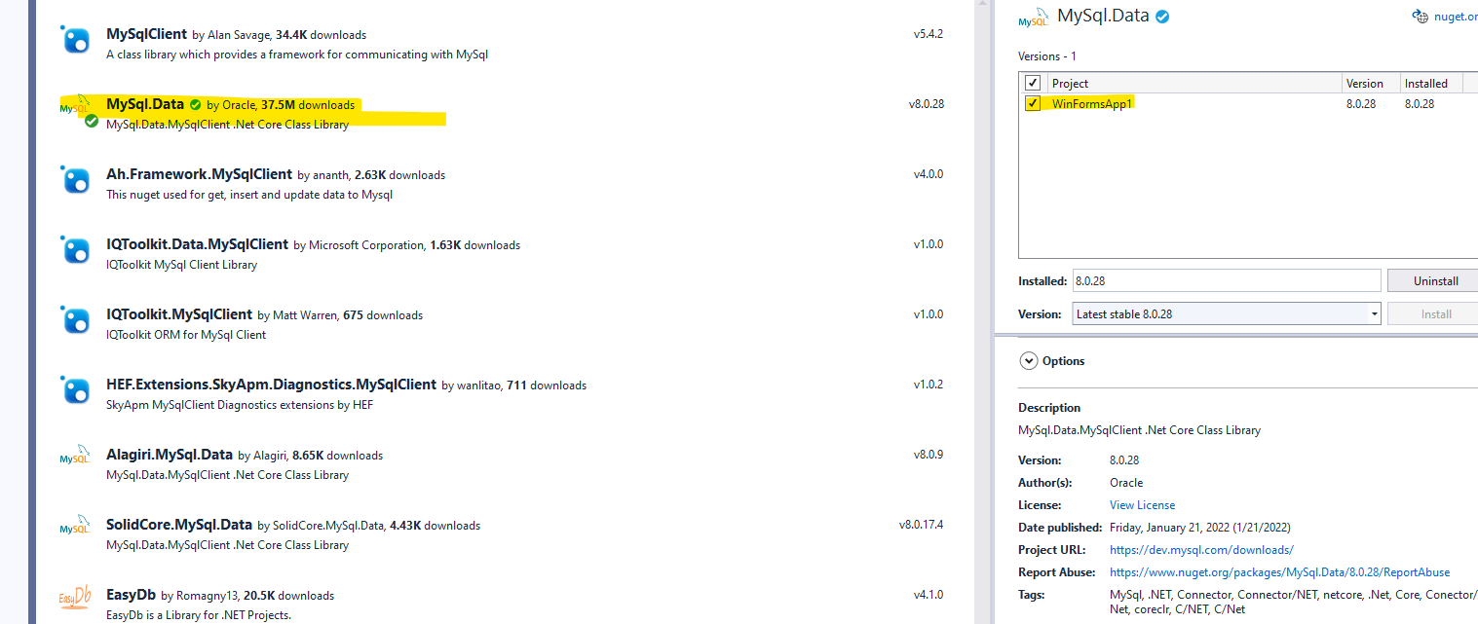Click the MySqlClient package icon
1478x624 pixels.
click(x=75, y=39)
